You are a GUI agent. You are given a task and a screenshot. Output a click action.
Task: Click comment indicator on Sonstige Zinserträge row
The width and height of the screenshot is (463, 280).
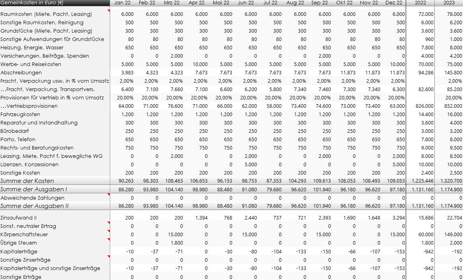108,257
